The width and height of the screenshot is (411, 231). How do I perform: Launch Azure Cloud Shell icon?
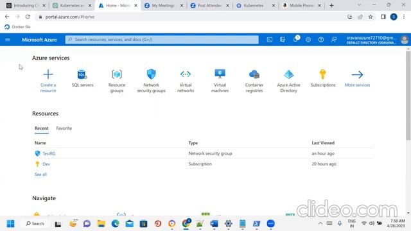click(x=270, y=40)
